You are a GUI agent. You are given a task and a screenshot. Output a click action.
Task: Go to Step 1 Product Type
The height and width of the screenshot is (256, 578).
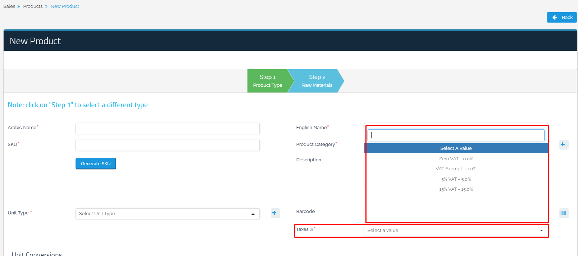268,81
